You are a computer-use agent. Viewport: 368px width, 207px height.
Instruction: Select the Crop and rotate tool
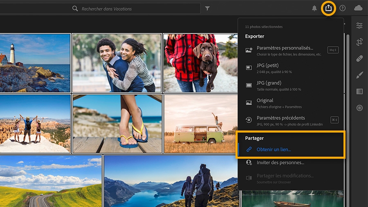359,42
